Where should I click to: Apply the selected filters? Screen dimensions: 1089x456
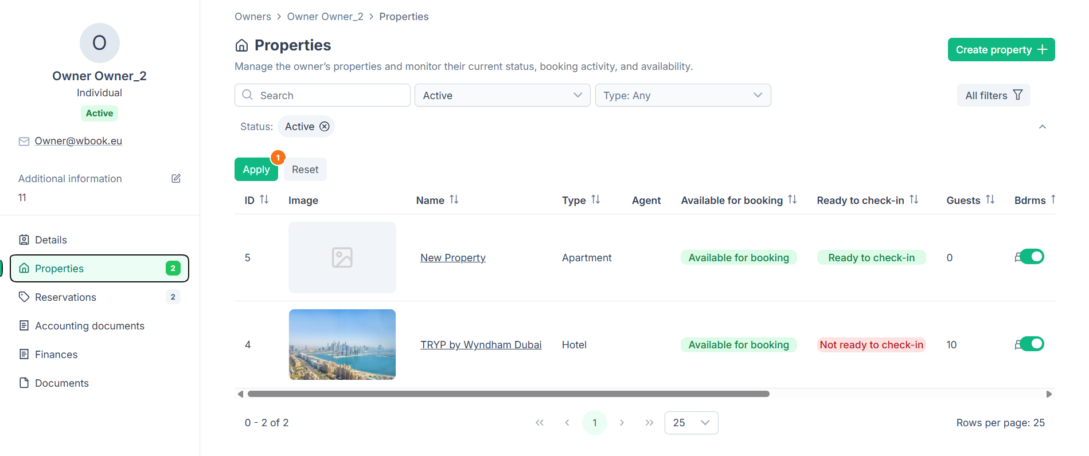(x=256, y=170)
